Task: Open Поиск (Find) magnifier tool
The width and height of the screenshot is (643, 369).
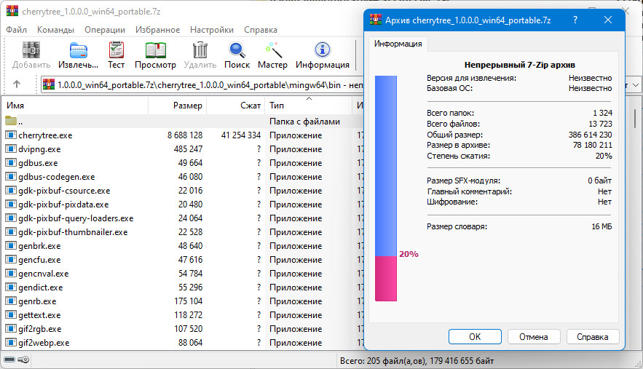Action: (237, 50)
